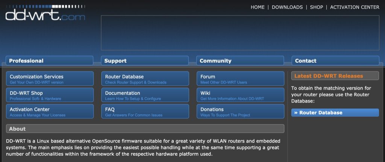Open Activation Center tile under Professional

50,111
